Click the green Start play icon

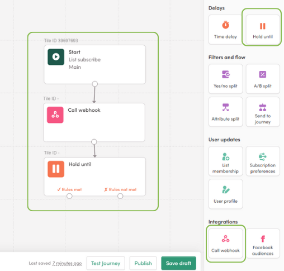[x=56, y=57]
